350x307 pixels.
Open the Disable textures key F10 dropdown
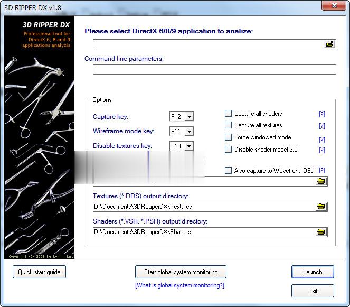tap(189, 146)
